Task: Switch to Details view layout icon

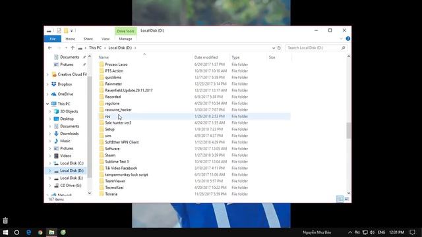Action: pos(340,199)
